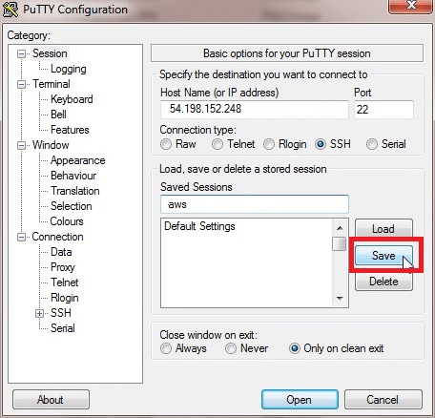The height and width of the screenshot is (418, 435).
Task: Open the Selection settings category
Action: (72, 206)
